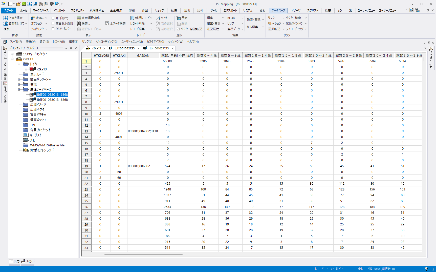Click the binoculars 検索 search icon
436x272 pixels.
point(79,24)
